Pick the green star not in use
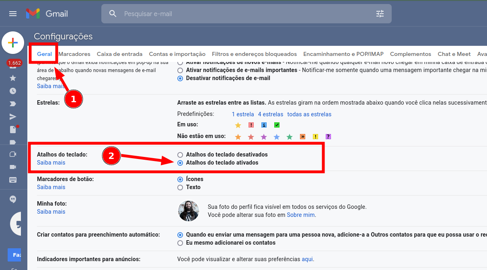Viewport: 487px width, 270px height. coord(290,137)
